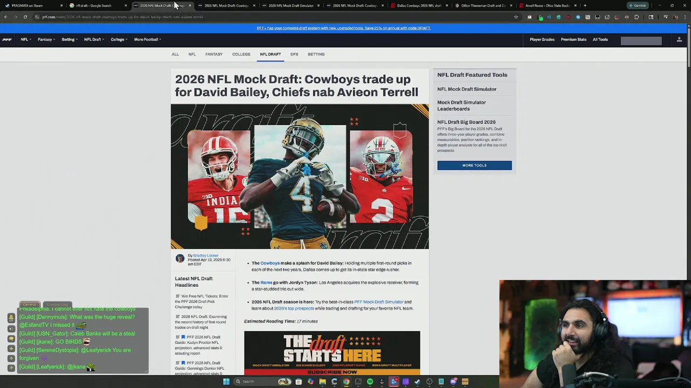The height and width of the screenshot is (388, 691).
Task: Expand the Fantasy dropdown menu
Action: (x=46, y=39)
